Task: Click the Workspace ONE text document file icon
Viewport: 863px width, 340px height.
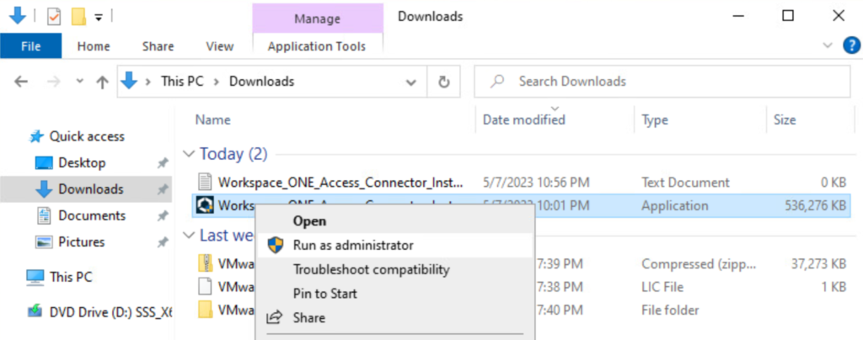Action: click(x=205, y=181)
